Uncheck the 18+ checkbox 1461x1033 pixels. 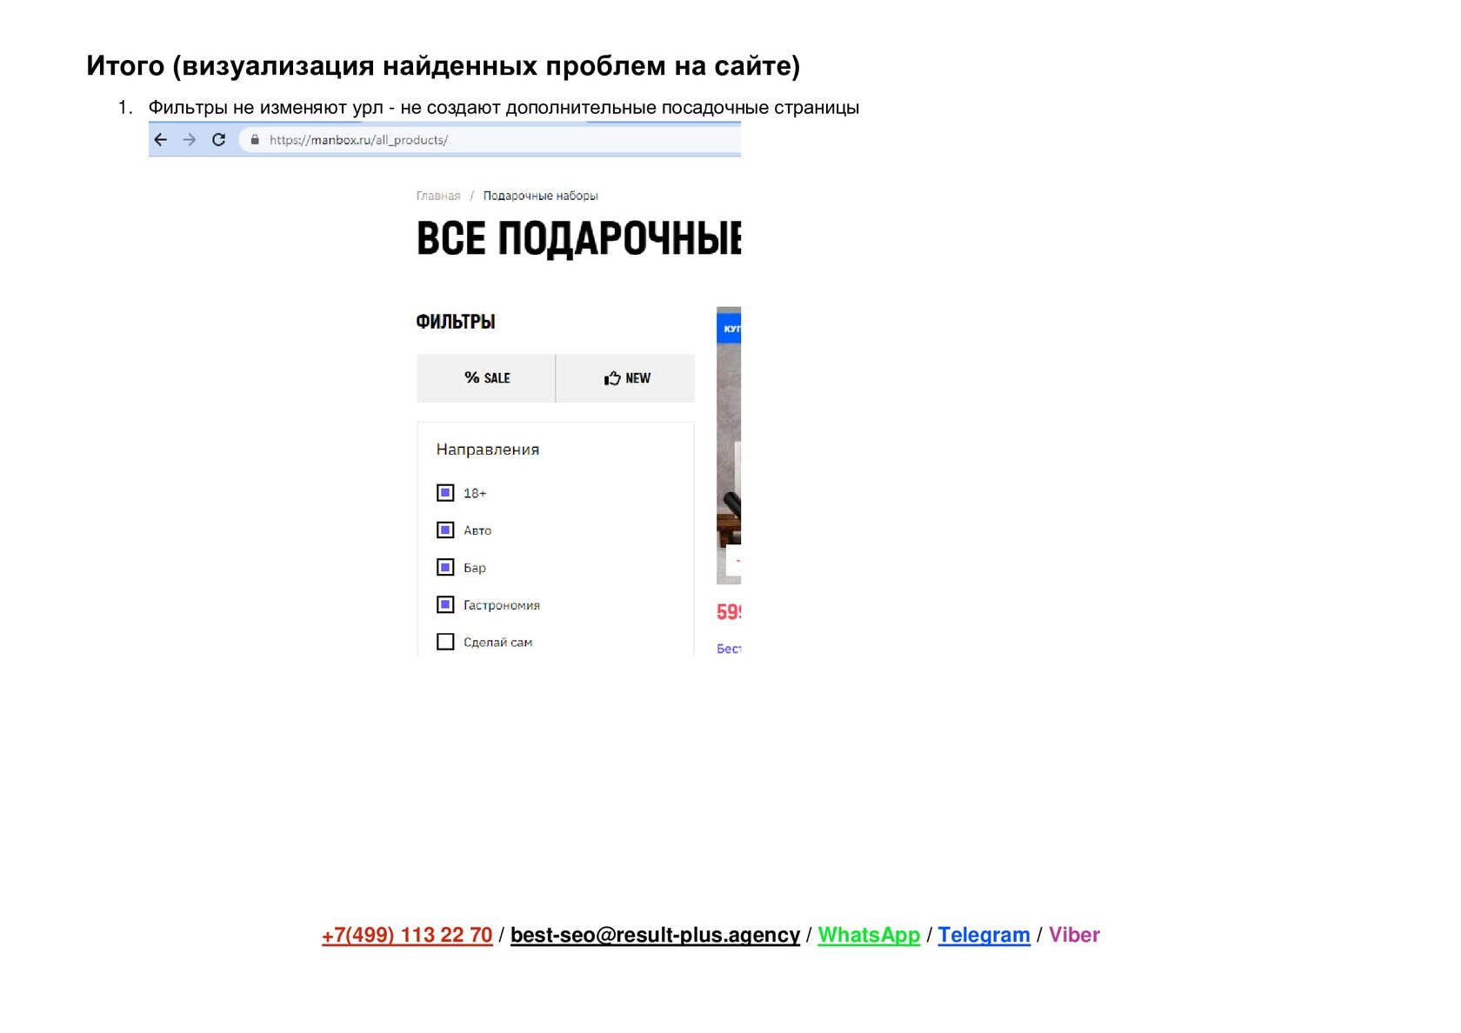point(445,493)
